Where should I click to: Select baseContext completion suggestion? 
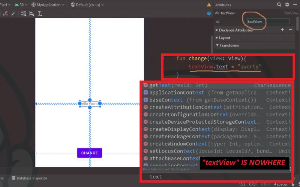coord(217,100)
